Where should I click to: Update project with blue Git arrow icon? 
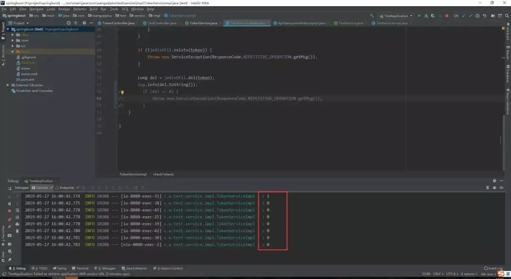pyautogui.click(x=463, y=16)
